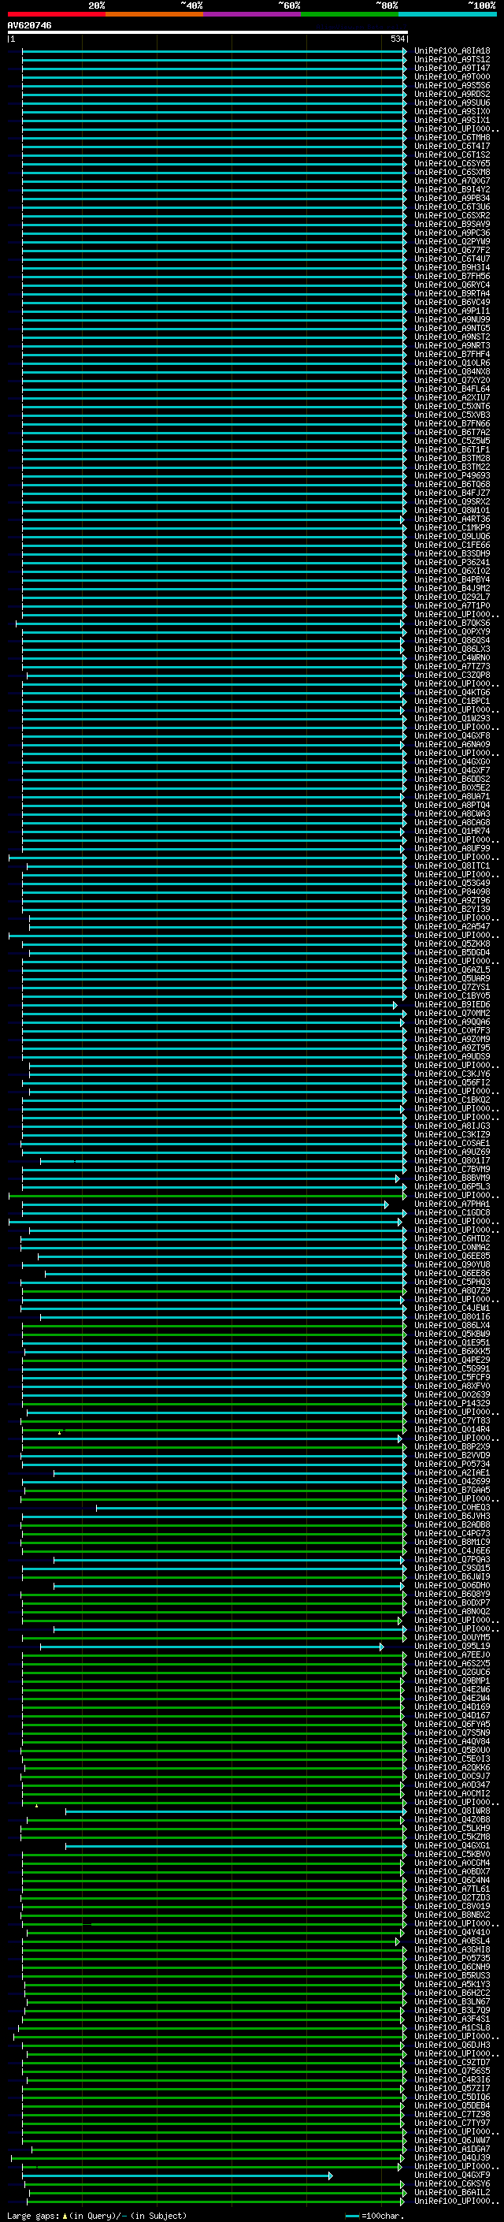The height and width of the screenshot is (2222, 504).
Task: Select hit UniRef100_B6H2C2
Action: [x=452, y=1994]
